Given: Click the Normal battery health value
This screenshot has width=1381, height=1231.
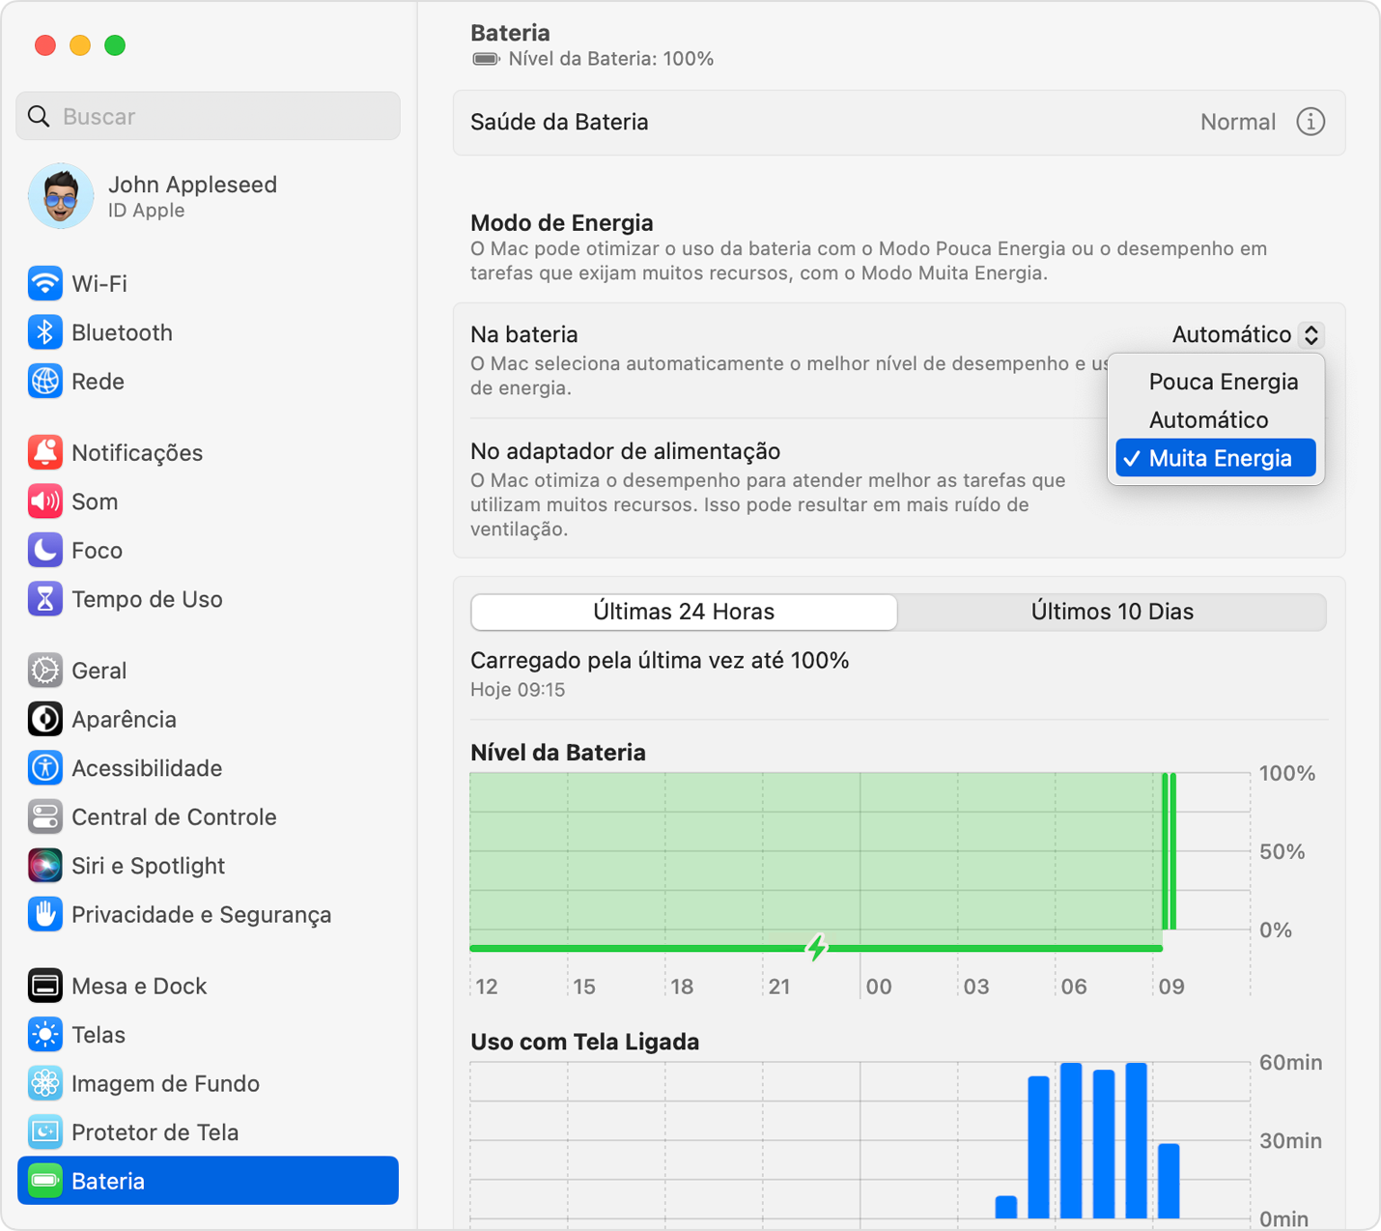Looking at the screenshot, I should click(x=1238, y=122).
